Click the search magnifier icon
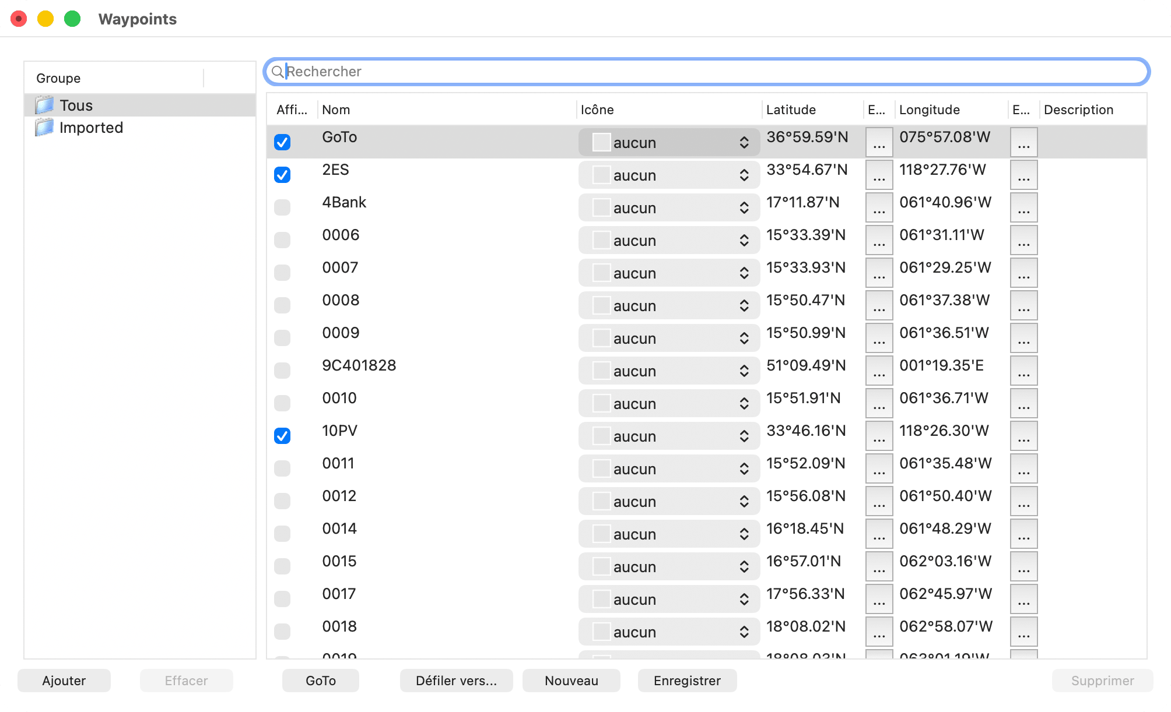This screenshot has width=1171, height=712. pyautogui.click(x=278, y=72)
